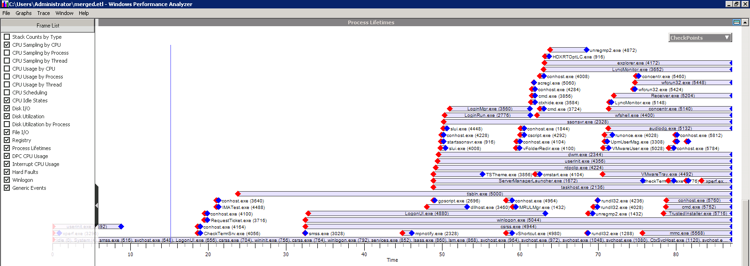Image resolution: width=750 pixels, height=266 pixels.
Task: Click the Windows Performance Analyzer title bar icon
Action: [x=5, y=4]
